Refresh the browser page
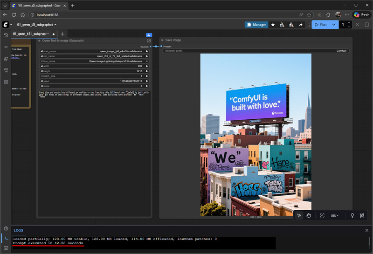 (14, 15)
